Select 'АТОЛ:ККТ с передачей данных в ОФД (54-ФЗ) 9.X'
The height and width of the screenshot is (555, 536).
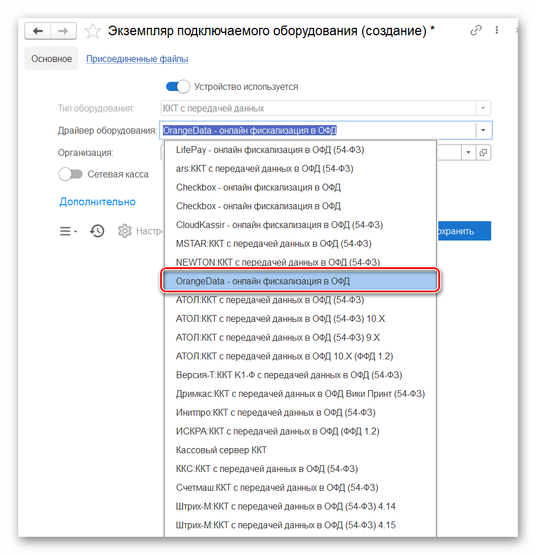300,337
